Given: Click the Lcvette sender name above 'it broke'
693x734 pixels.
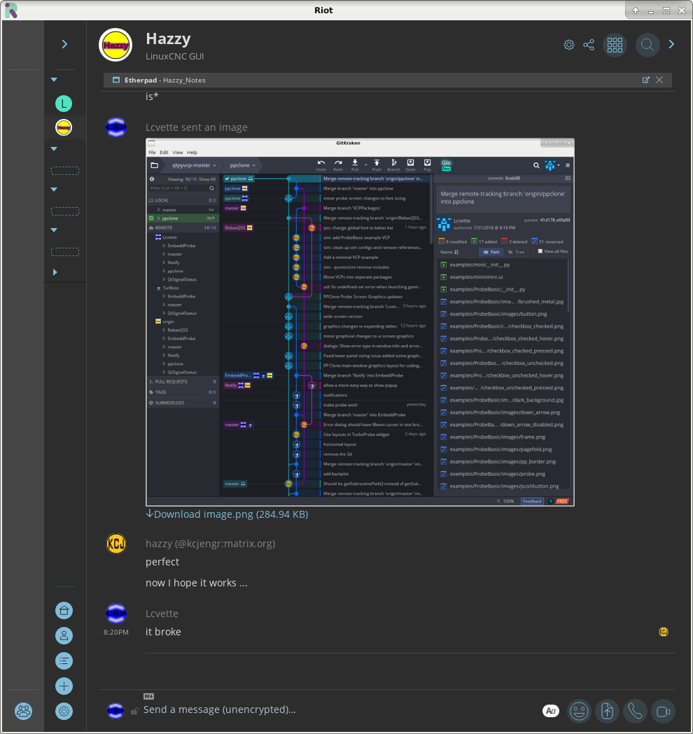Looking at the screenshot, I should click(162, 613).
